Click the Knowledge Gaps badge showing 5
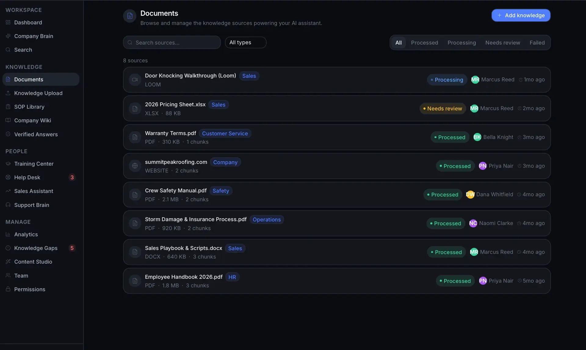586x350 pixels. [72, 248]
